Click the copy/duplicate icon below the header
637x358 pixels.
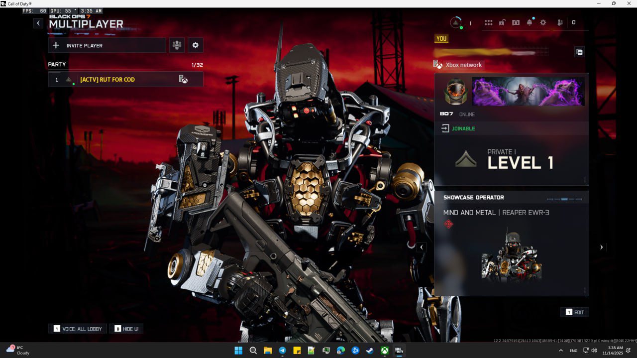(x=579, y=52)
